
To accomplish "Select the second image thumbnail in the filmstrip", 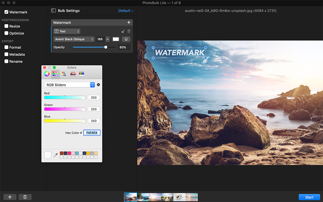I will 143,197.
